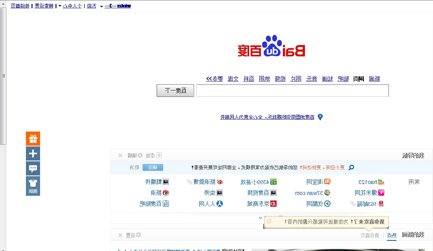433x251 pixels.
Task: Dismiss the 猜你喜欢来了 tooltip close box
Action: click(x=269, y=221)
